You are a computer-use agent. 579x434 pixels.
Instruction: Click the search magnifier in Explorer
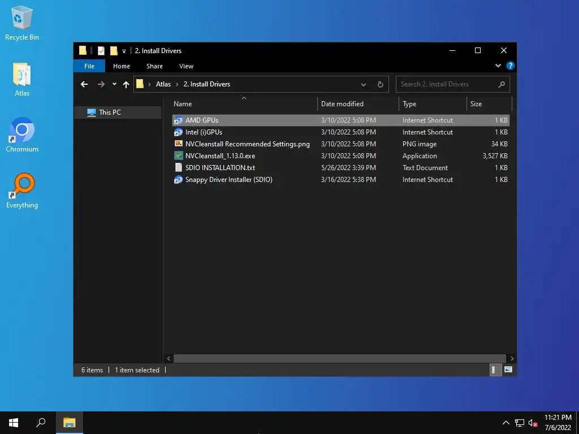click(x=502, y=84)
